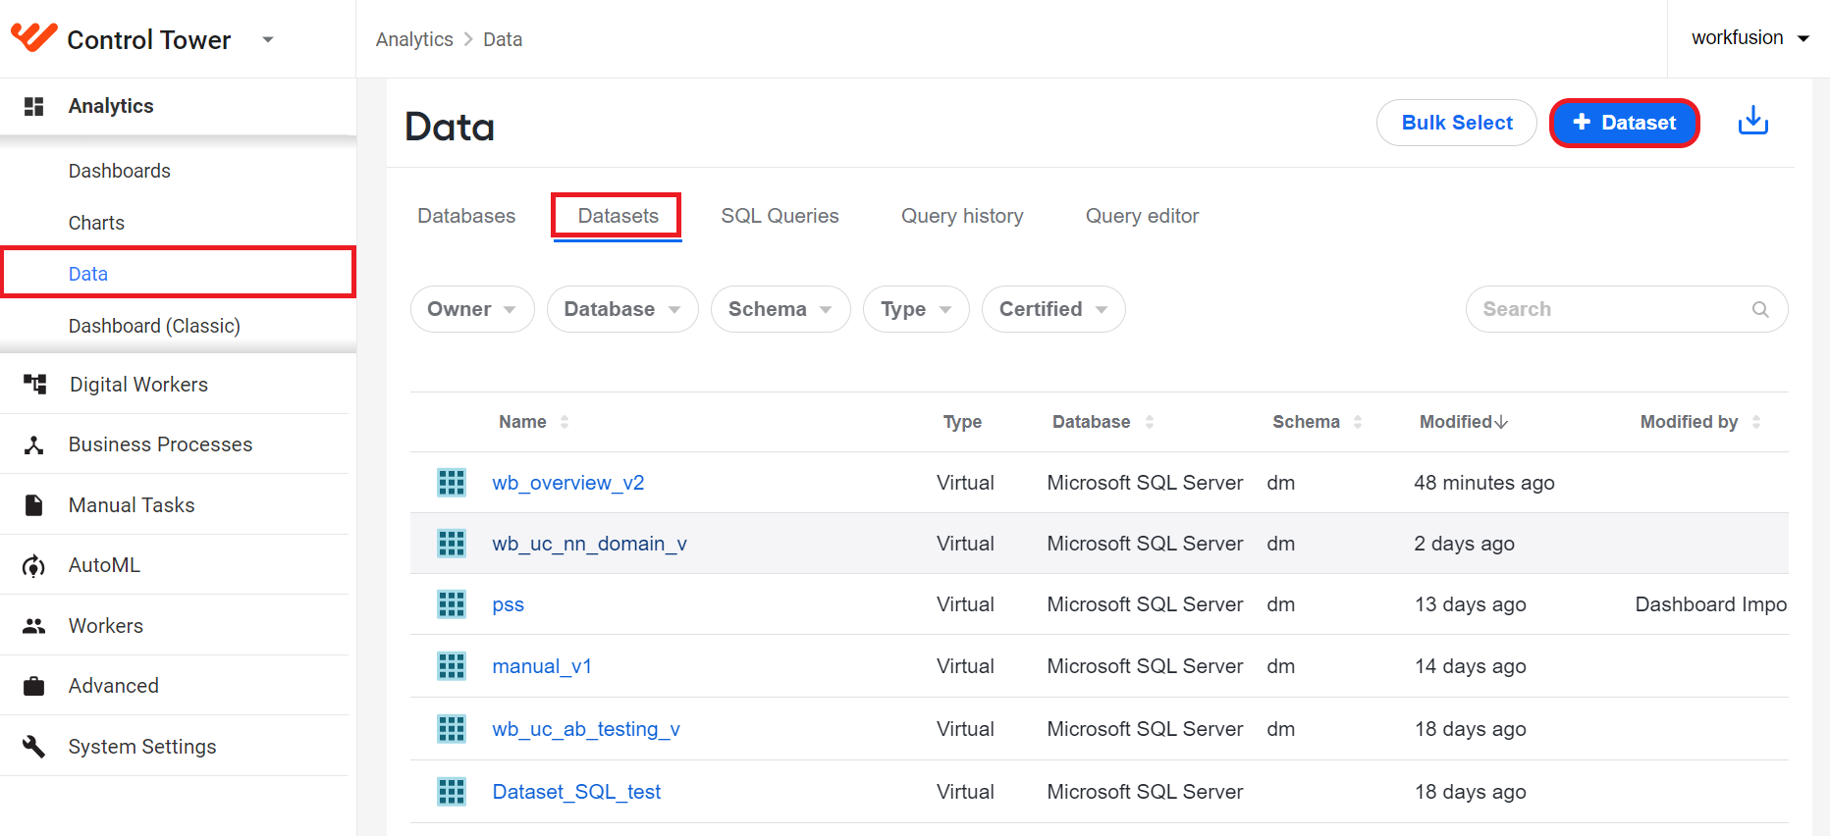Click Digital Workers sidebar label
This screenshot has height=836, width=1830.
138,385
